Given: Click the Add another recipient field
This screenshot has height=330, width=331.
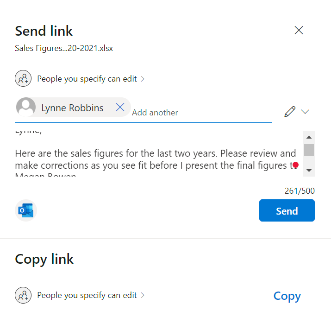Looking at the screenshot, I should (185, 112).
